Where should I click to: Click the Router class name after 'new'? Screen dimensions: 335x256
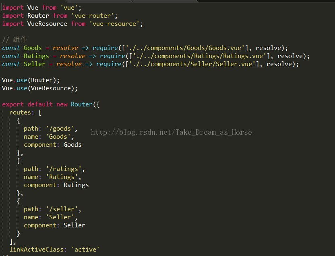82,104
